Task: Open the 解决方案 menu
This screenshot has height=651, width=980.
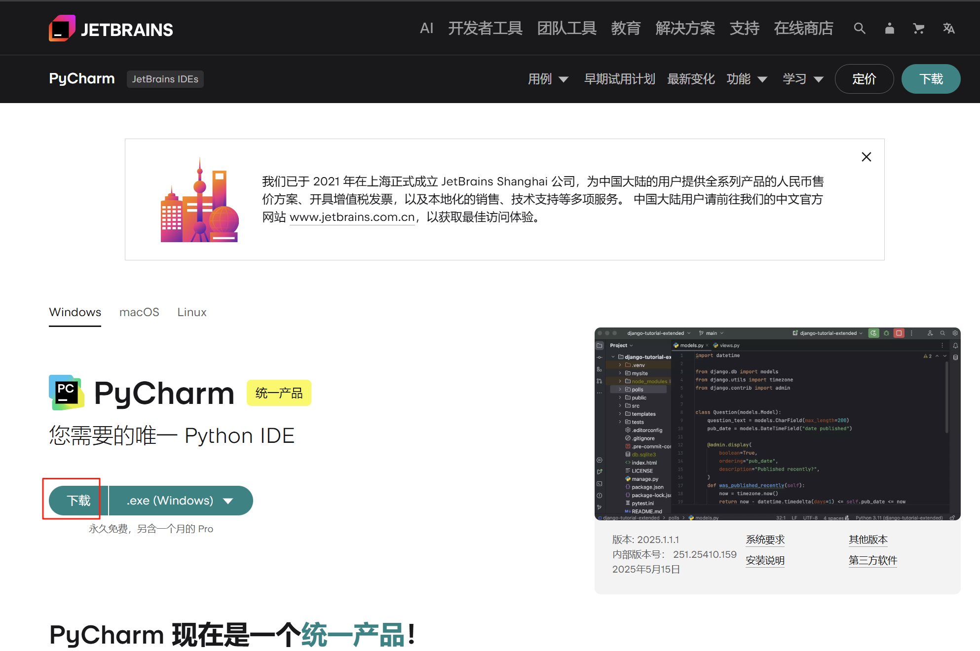Action: click(685, 28)
